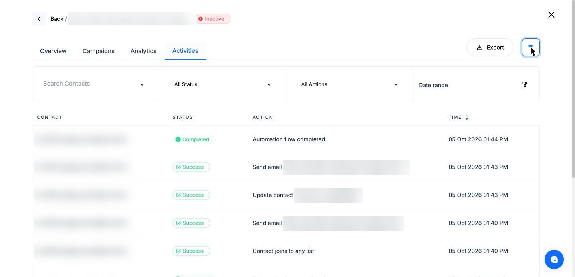575x277 pixels.
Task: Click the Completed status badge
Action: click(194, 139)
